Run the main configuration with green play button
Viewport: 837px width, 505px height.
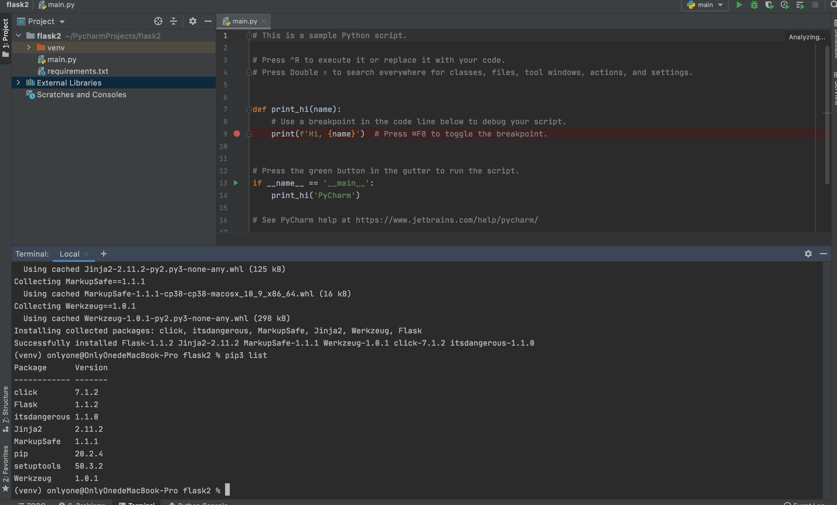tap(739, 5)
